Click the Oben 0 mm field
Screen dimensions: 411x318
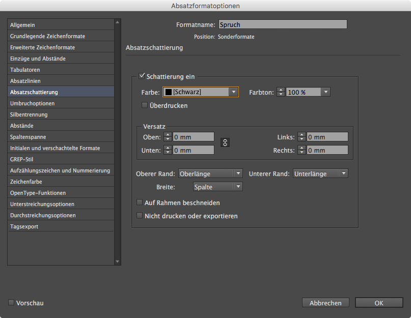click(194, 137)
